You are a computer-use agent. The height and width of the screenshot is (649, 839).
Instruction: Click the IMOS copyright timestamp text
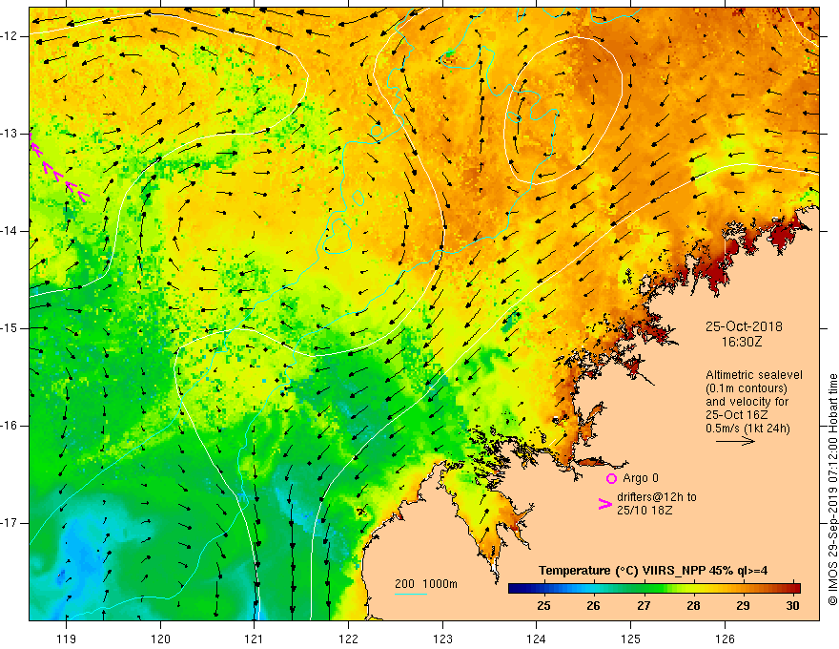(x=832, y=490)
